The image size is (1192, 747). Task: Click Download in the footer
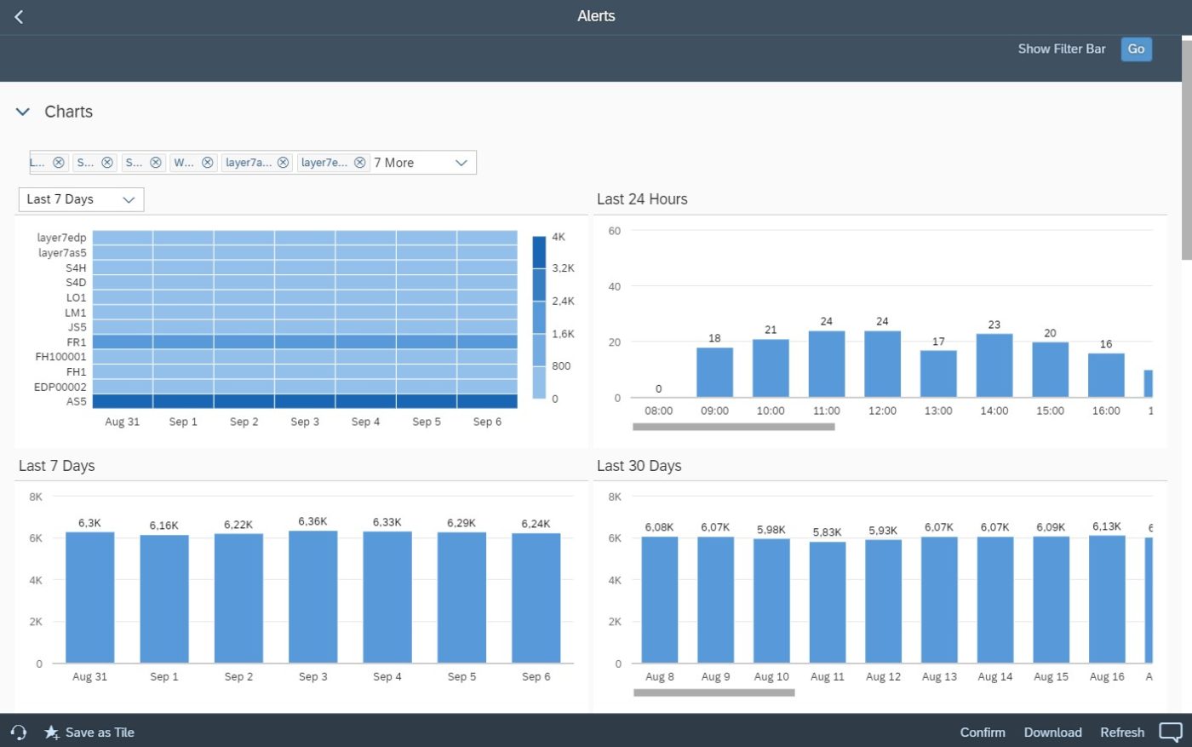[1052, 733]
